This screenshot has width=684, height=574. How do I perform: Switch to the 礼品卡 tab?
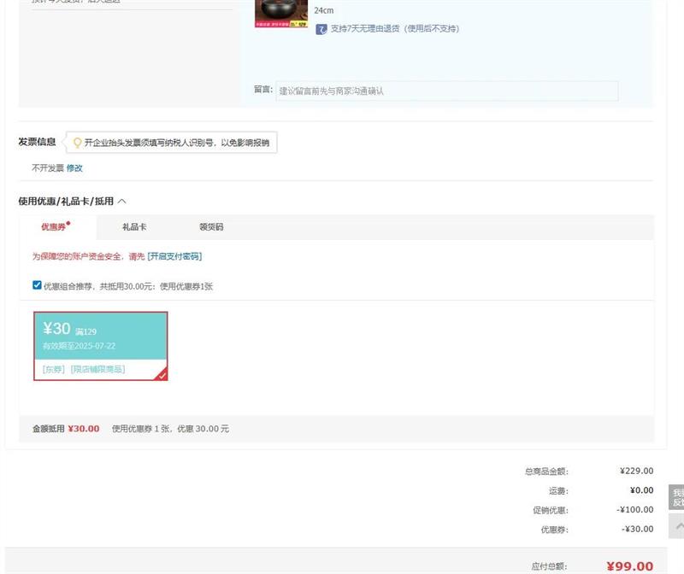pos(134,227)
